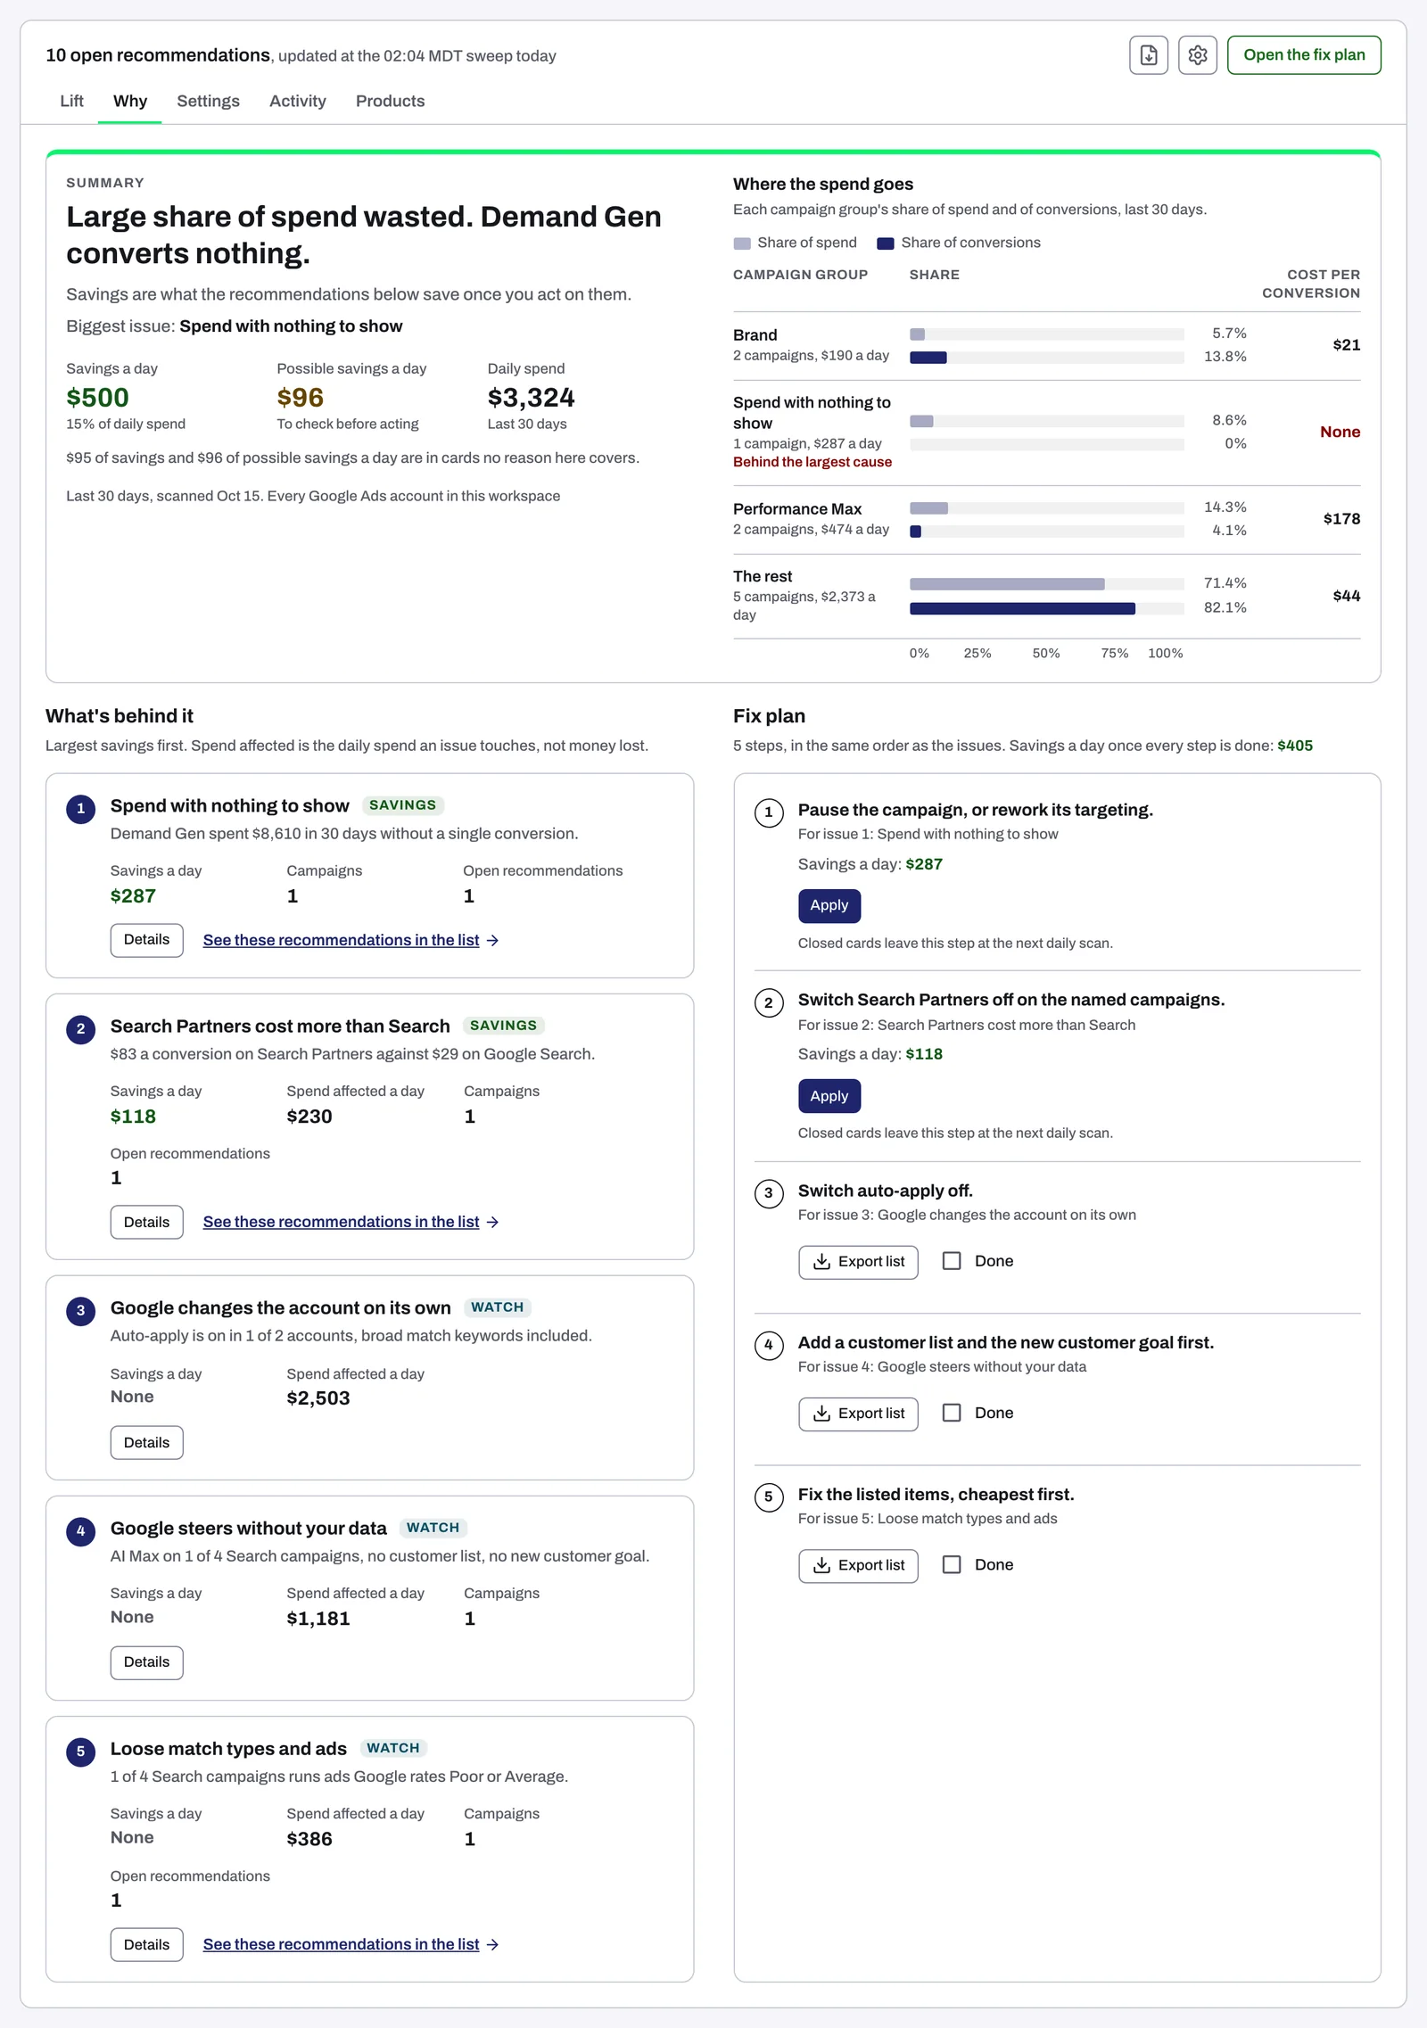Click the $178 cost per conversion value
Image resolution: width=1427 pixels, height=2028 pixels.
coord(1341,519)
